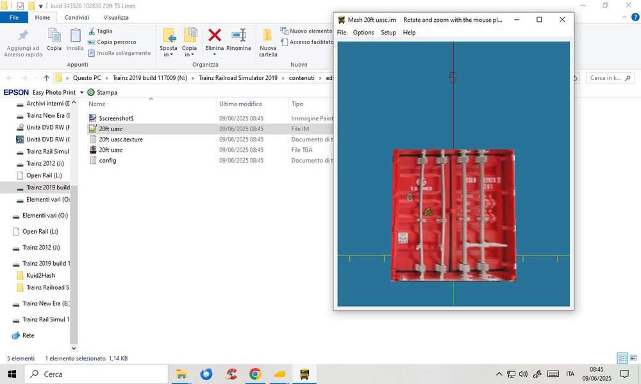The image size is (641, 384).
Task: Open File Explorer from the taskbar
Action: [x=181, y=374]
